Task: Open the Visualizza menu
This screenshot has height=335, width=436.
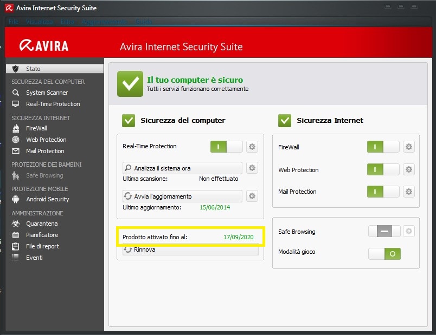Action: (40, 22)
